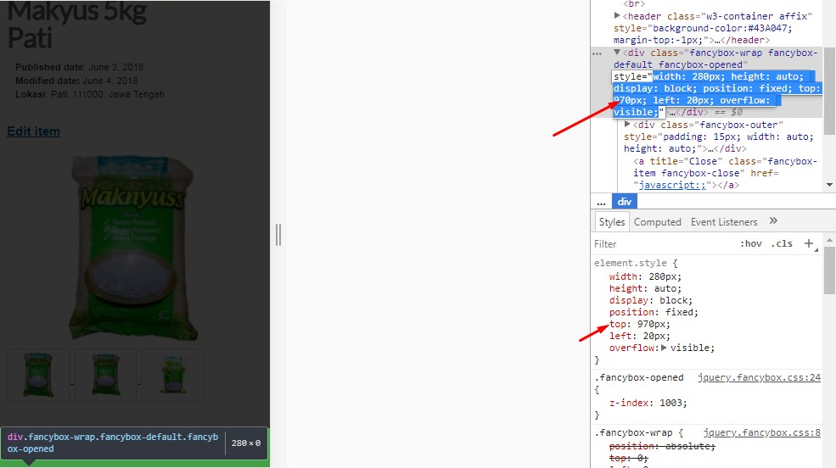The image size is (836, 468).
Task: Click the Modified date text
Action: click(x=76, y=81)
